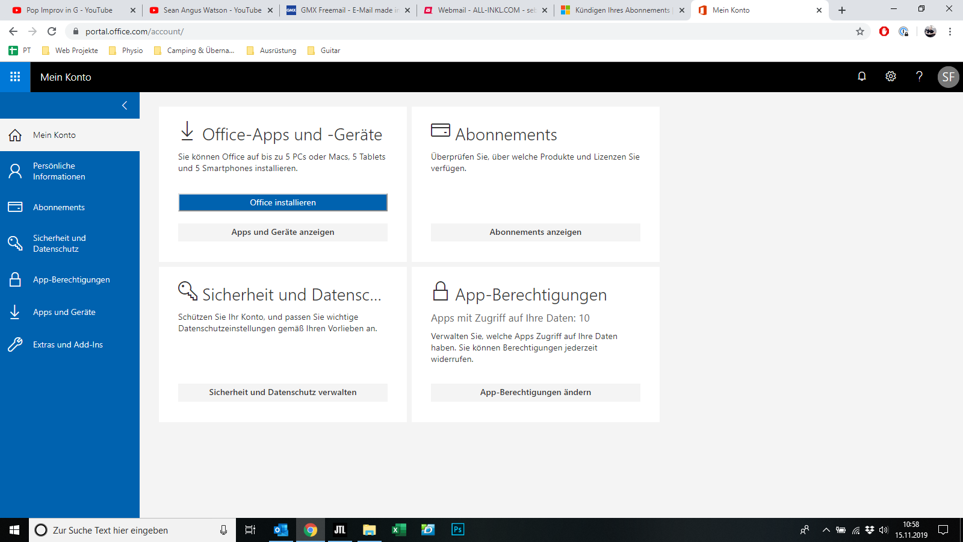
Task: Open Photoshop from the taskbar
Action: click(x=457, y=530)
